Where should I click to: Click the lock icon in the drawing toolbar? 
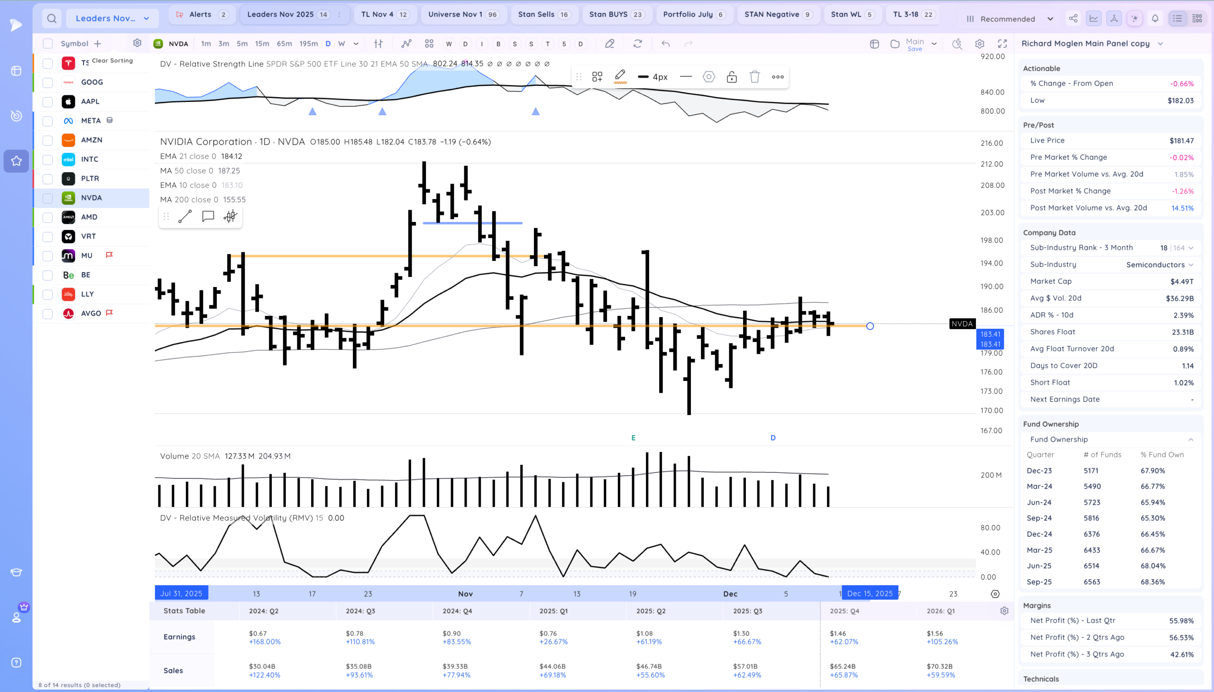pyautogui.click(x=732, y=77)
